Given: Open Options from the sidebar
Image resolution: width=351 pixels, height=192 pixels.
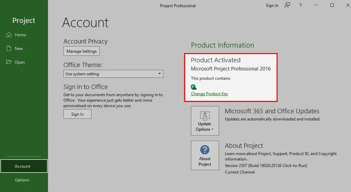Looking at the screenshot, I should (22, 180).
